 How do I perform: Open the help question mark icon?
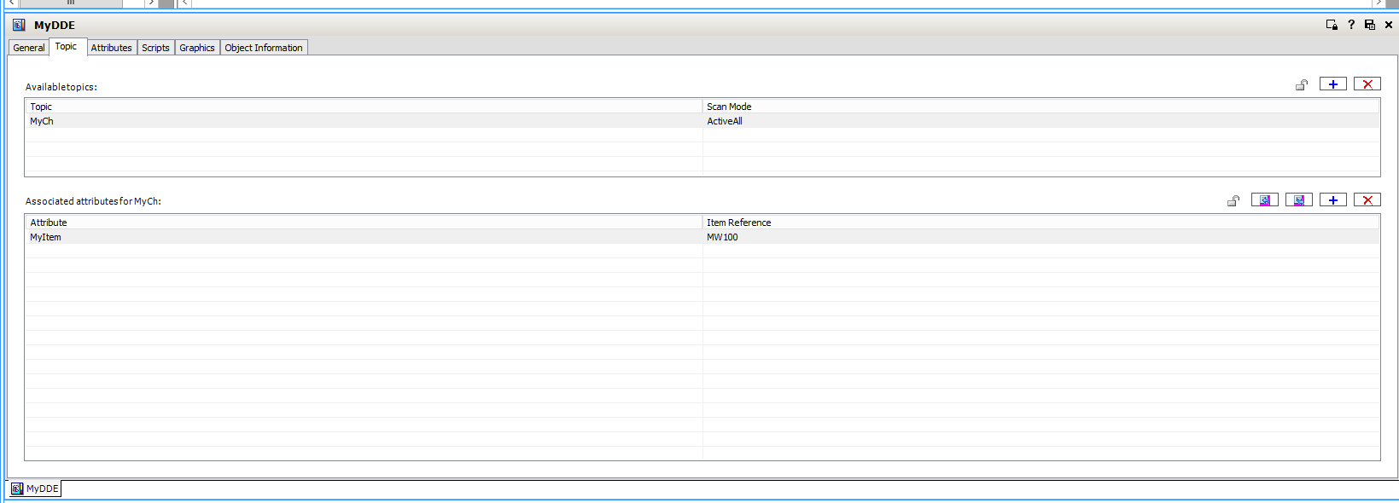point(1351,25)
